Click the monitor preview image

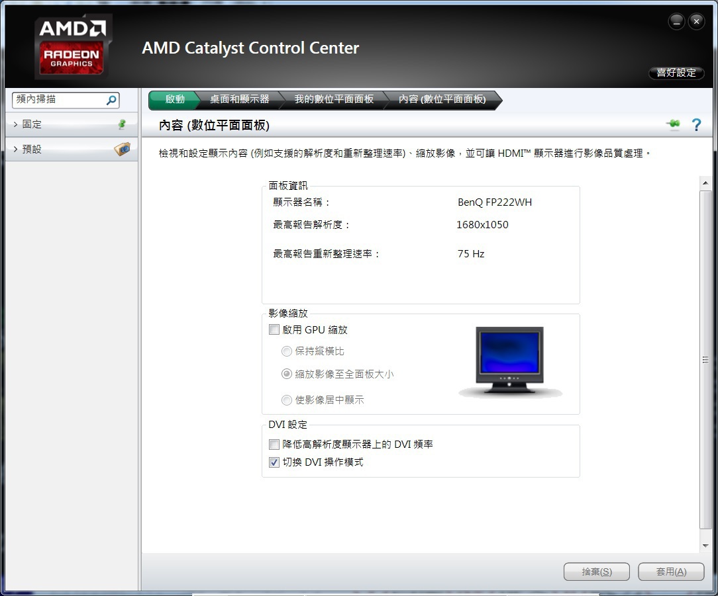pyautogui.click(x=509, y=361)
